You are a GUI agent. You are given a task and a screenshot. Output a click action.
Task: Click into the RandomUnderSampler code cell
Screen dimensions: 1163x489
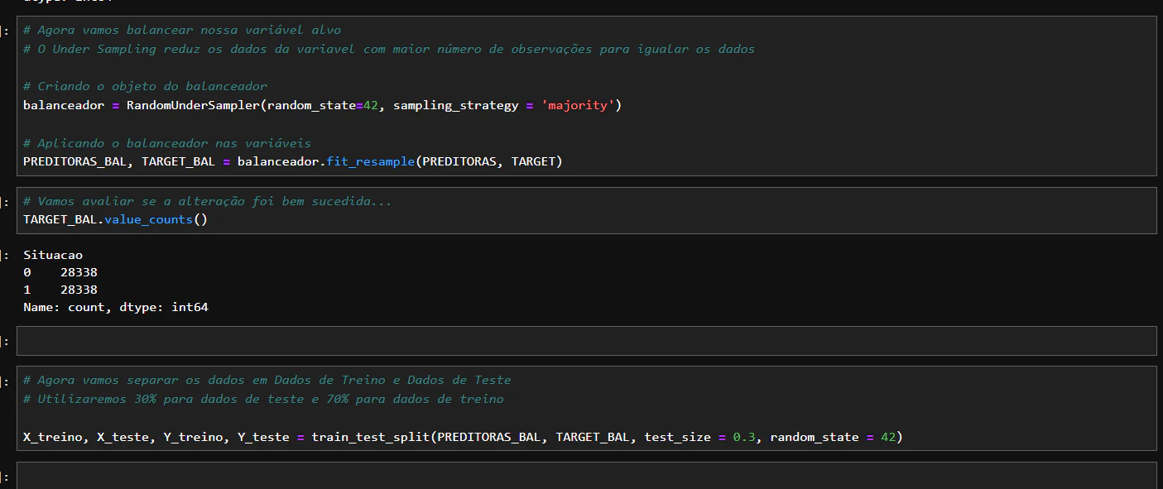tap(586, 96)
